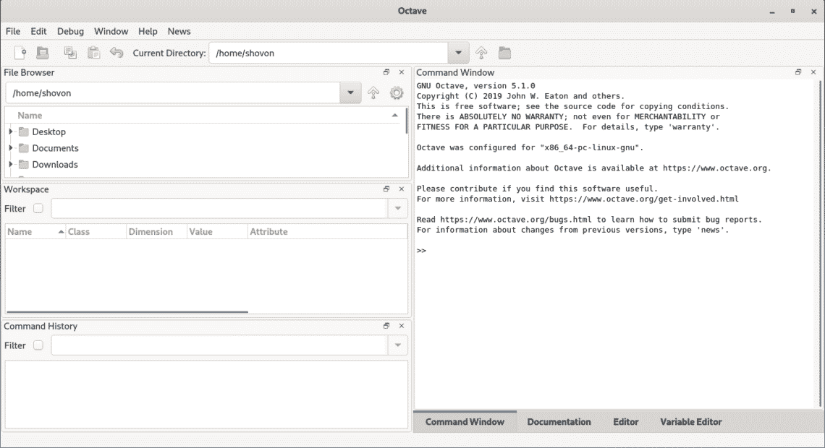
Task: Click the Command History filter field
Action: [219, 345]
